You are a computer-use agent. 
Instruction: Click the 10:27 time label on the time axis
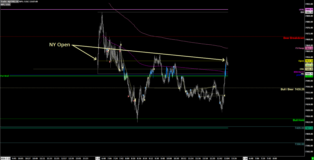pyautogui.click(x=27, y=158)
